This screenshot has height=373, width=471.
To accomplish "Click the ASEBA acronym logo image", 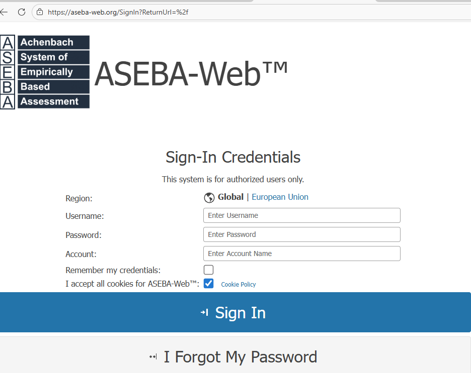I will [x=45, y=72].
